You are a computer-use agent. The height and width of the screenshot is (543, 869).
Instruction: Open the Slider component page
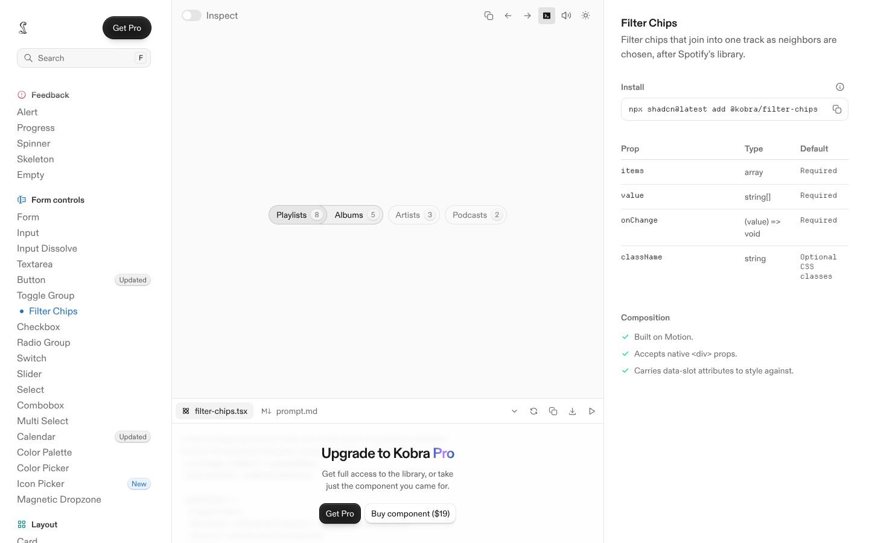coord(30,374)
